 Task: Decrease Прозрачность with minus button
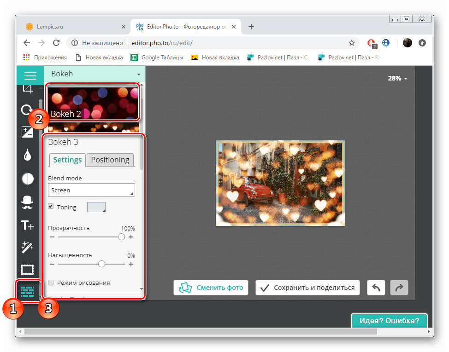(x=52, y=237)
